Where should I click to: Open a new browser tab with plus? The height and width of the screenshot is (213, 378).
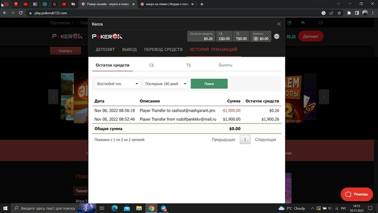202,4
